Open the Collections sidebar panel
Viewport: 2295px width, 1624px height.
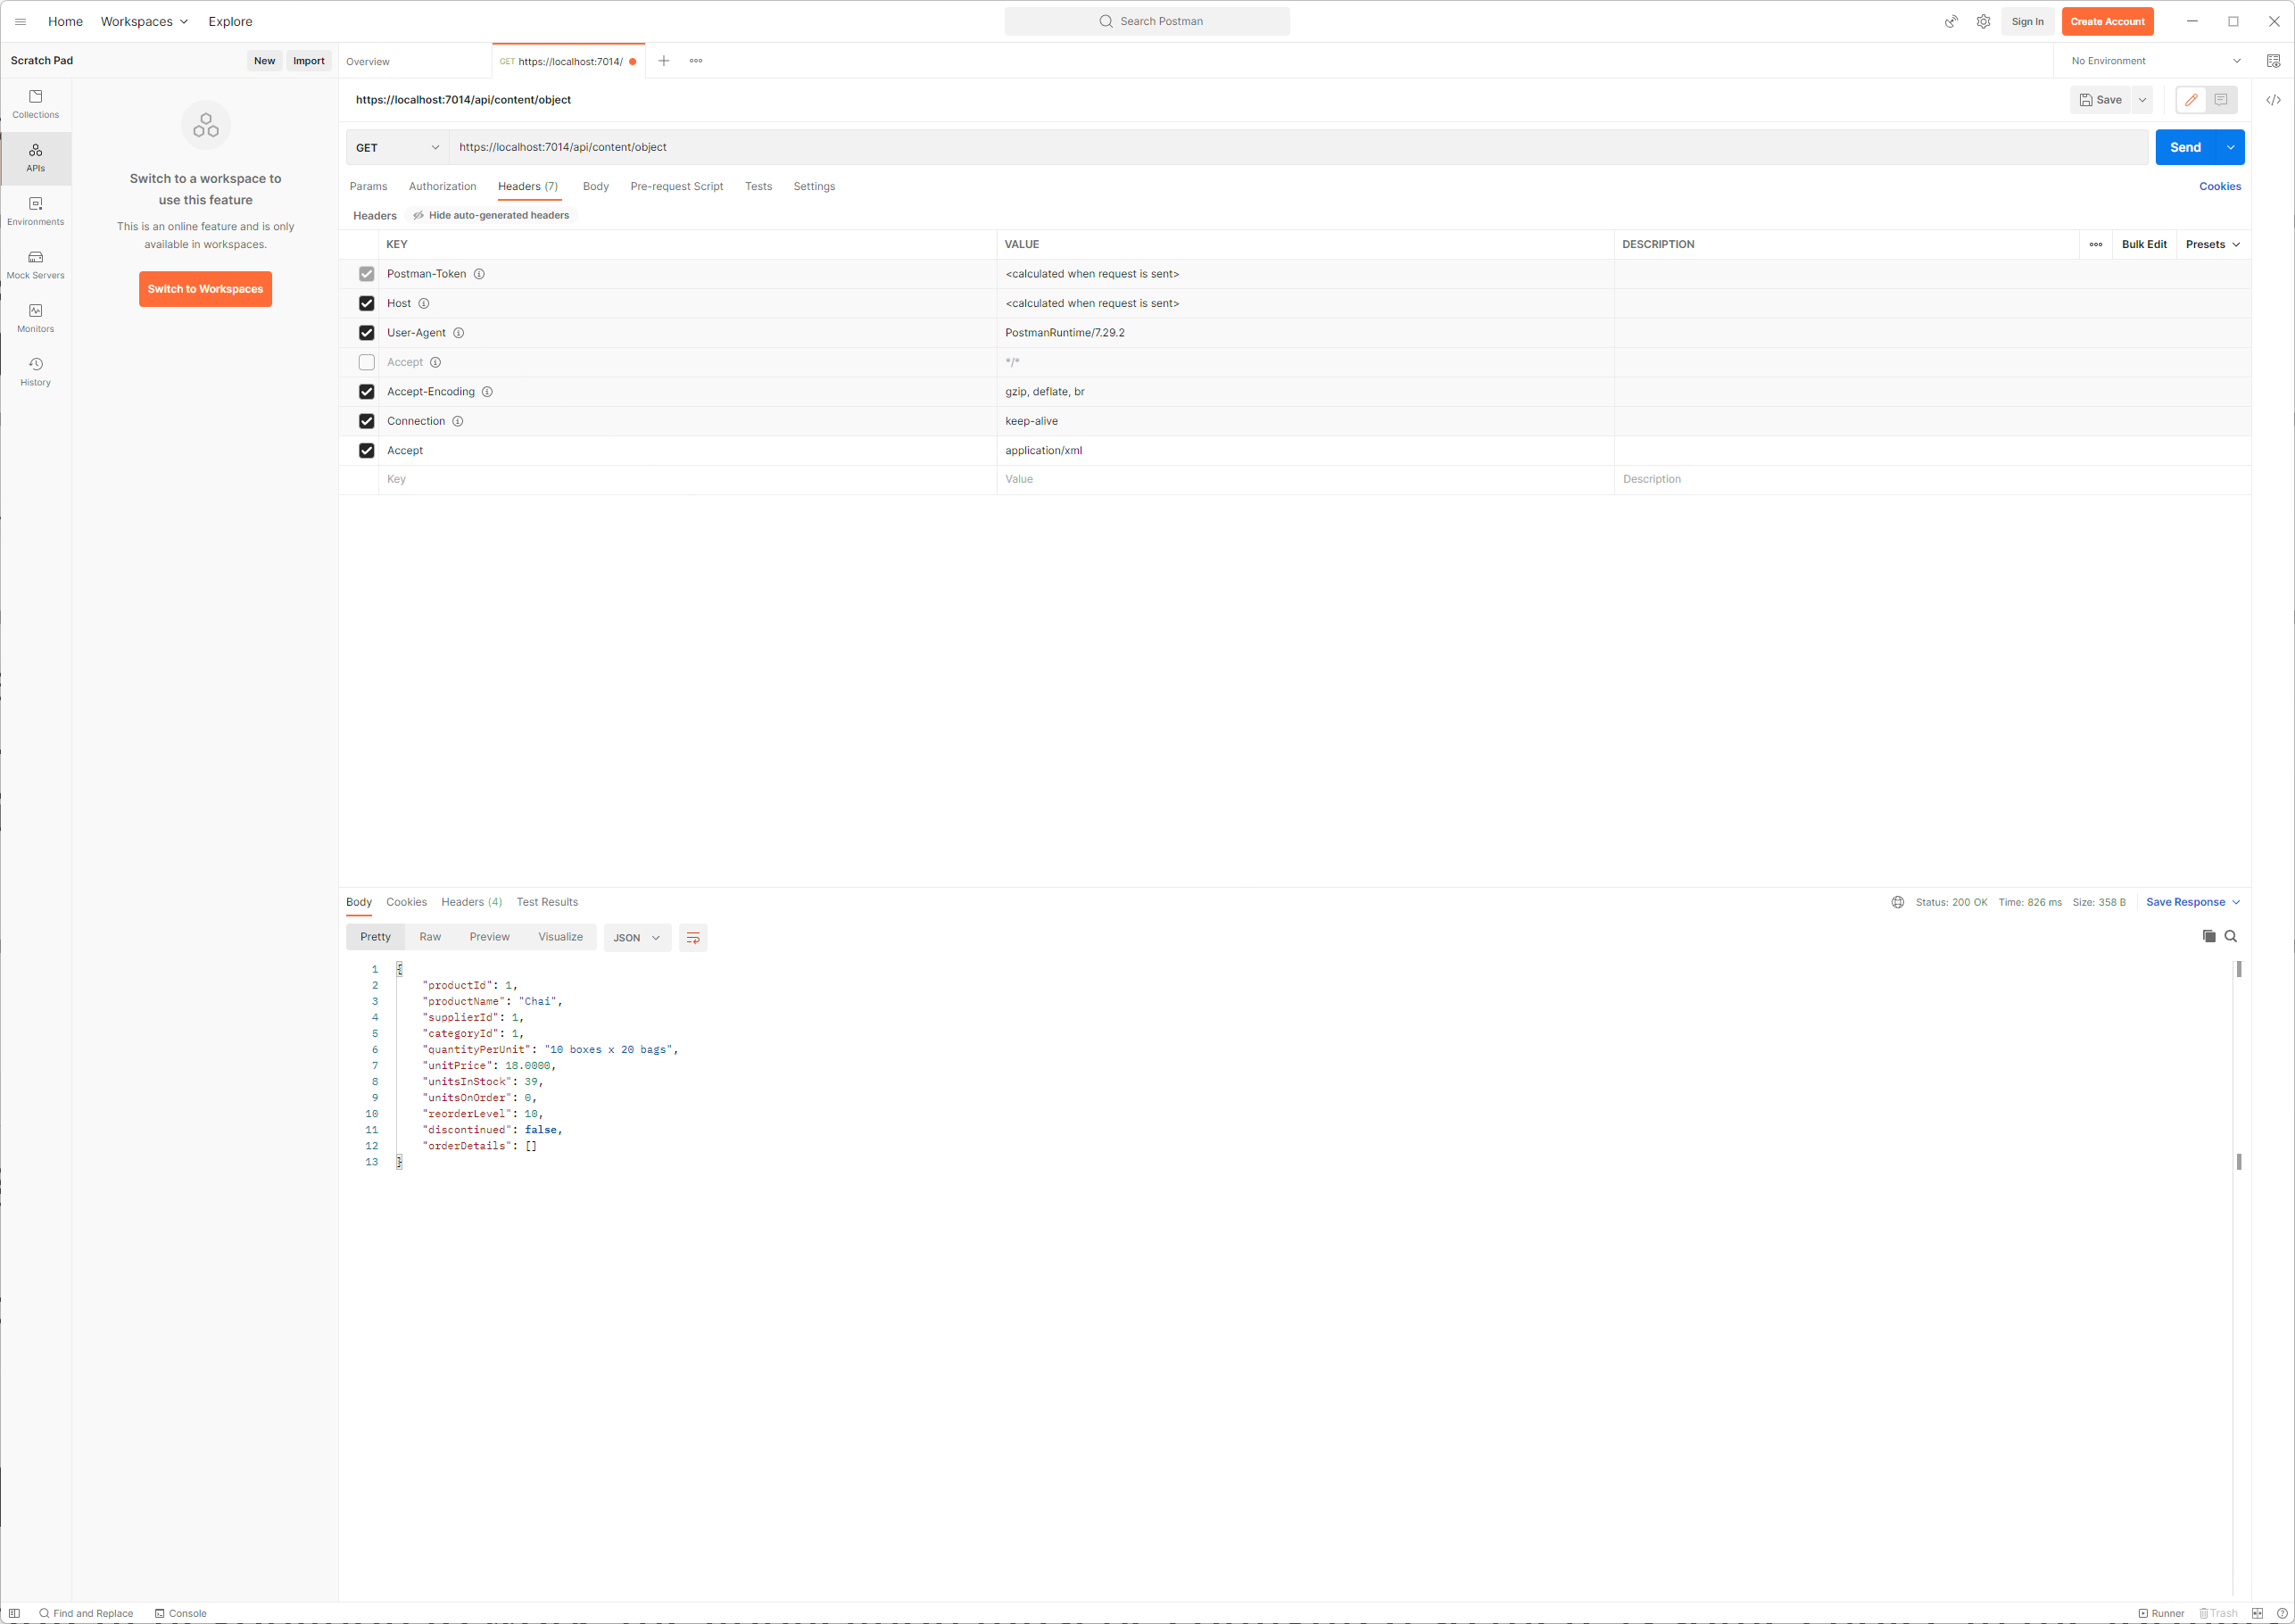pos(35,104)
